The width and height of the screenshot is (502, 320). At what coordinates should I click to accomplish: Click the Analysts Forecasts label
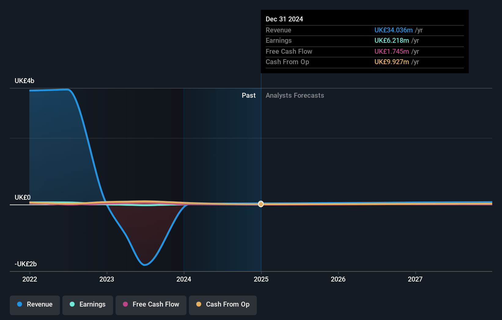[295, 96]
